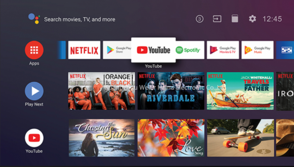Screen dimensions: 294x167
Task: Open the inputs source icon
Action: point(217,19)
